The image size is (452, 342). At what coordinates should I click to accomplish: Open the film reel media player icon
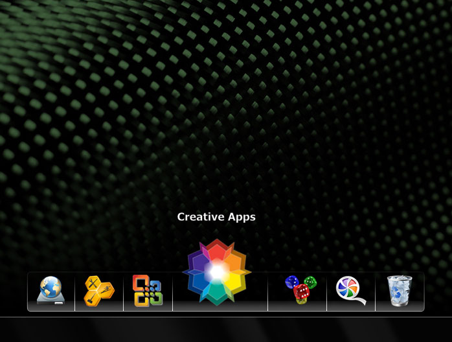(x=350, y=290)
